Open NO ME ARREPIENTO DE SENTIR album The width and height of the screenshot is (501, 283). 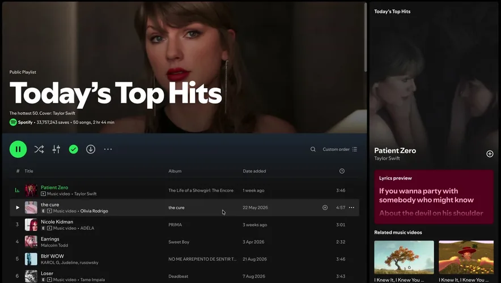coord(202,259)
